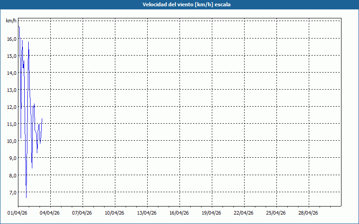Click the last point of the blue wind-speed line
359x224 pixels.
click(42, 118)
